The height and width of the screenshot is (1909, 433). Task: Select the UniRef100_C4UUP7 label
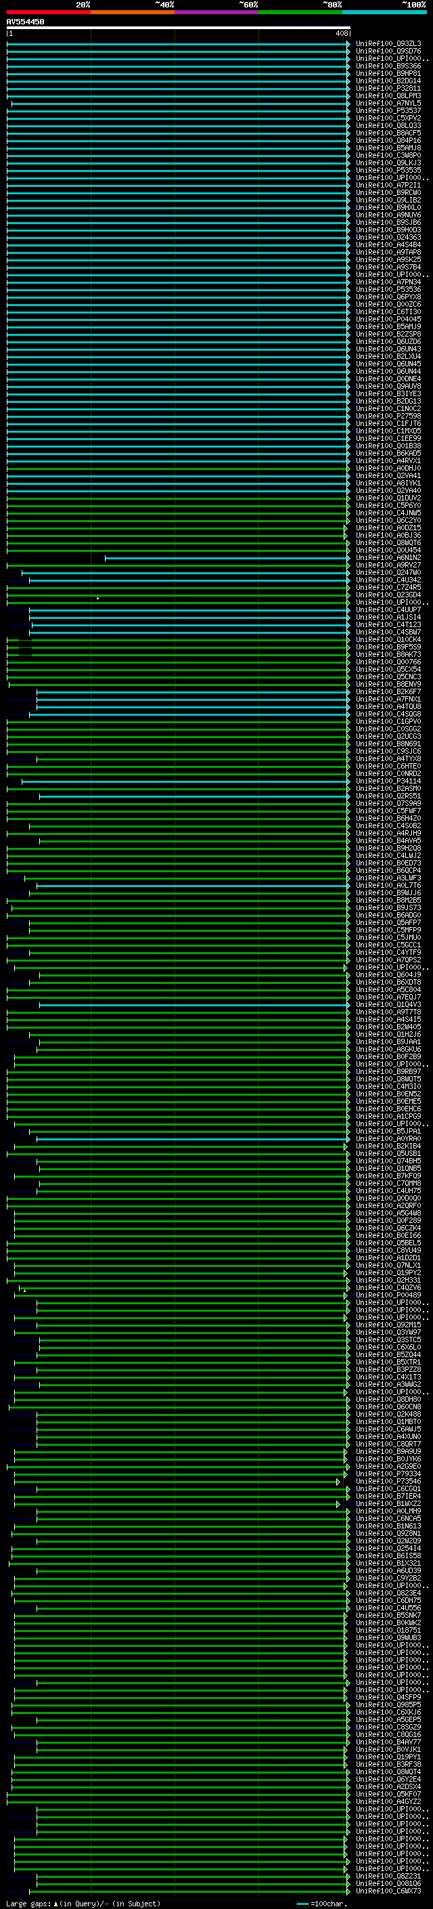point(388,610)
